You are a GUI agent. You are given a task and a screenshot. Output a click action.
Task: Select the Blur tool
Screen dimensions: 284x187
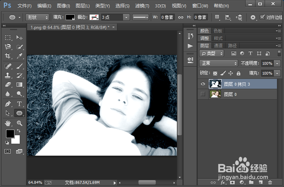point(8,94)
